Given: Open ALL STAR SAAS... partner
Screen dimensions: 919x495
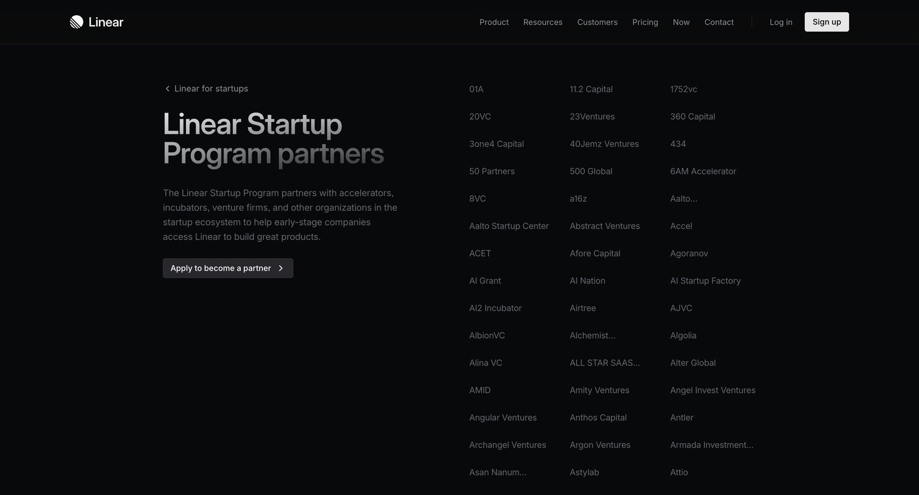Looking at the screenshot, I should [605, 363].
